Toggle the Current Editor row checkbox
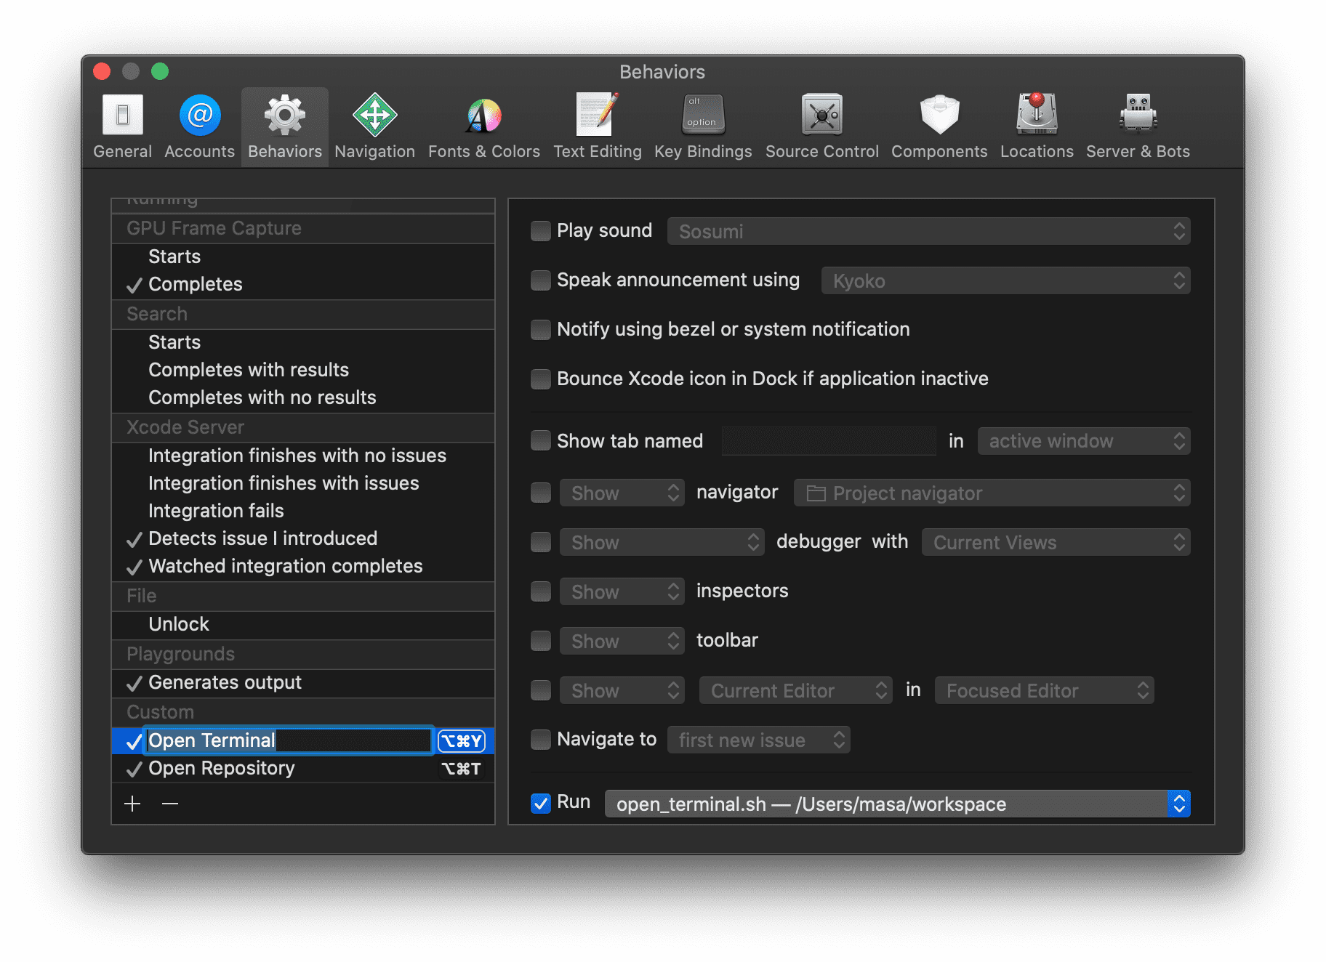 [540, 690]
